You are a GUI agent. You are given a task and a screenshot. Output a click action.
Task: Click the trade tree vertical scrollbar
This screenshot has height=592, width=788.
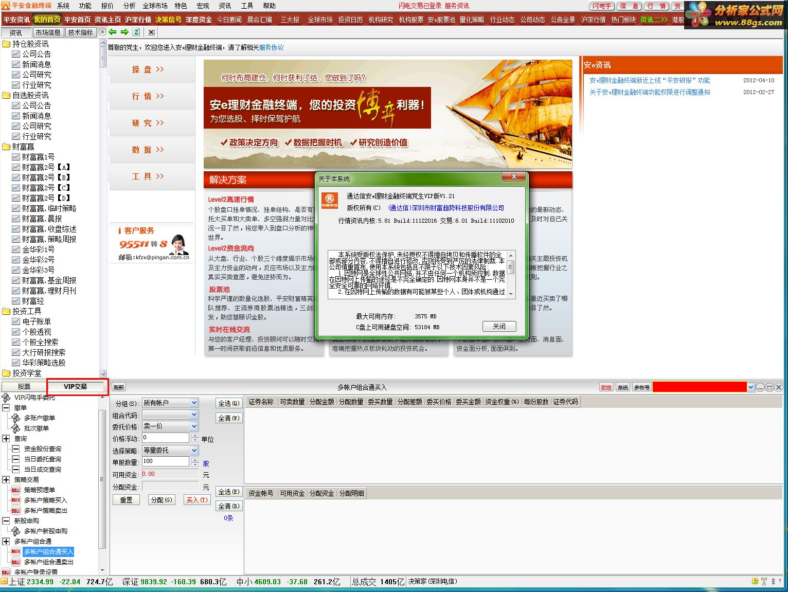coord(102,483)
